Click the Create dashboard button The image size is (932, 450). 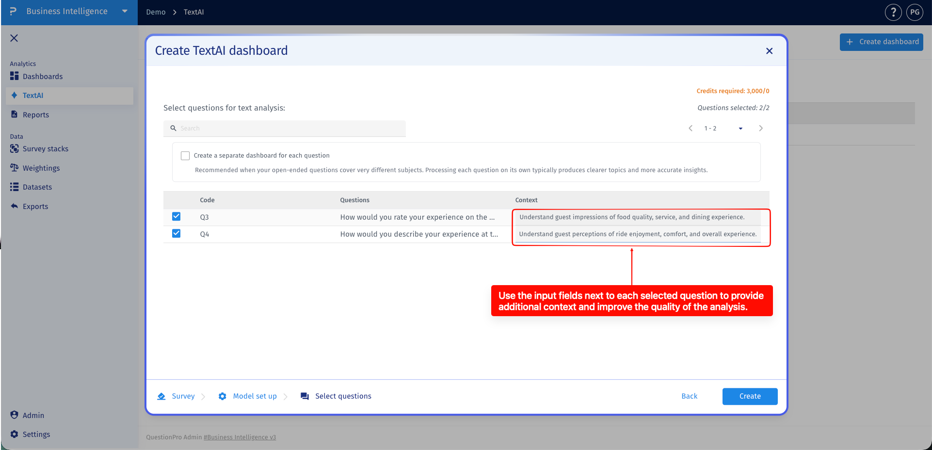click(x=881, y=42)
